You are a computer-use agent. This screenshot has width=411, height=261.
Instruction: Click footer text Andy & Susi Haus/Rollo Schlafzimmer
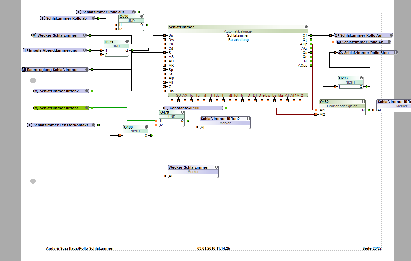(x=80, y=248)
